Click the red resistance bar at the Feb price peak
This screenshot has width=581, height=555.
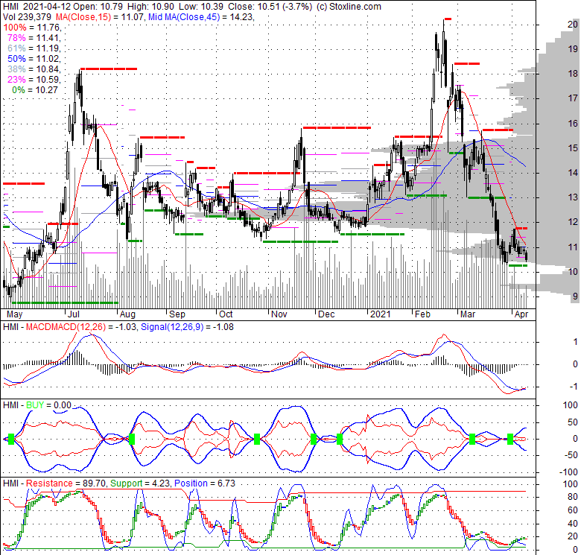tap(448, 19)
